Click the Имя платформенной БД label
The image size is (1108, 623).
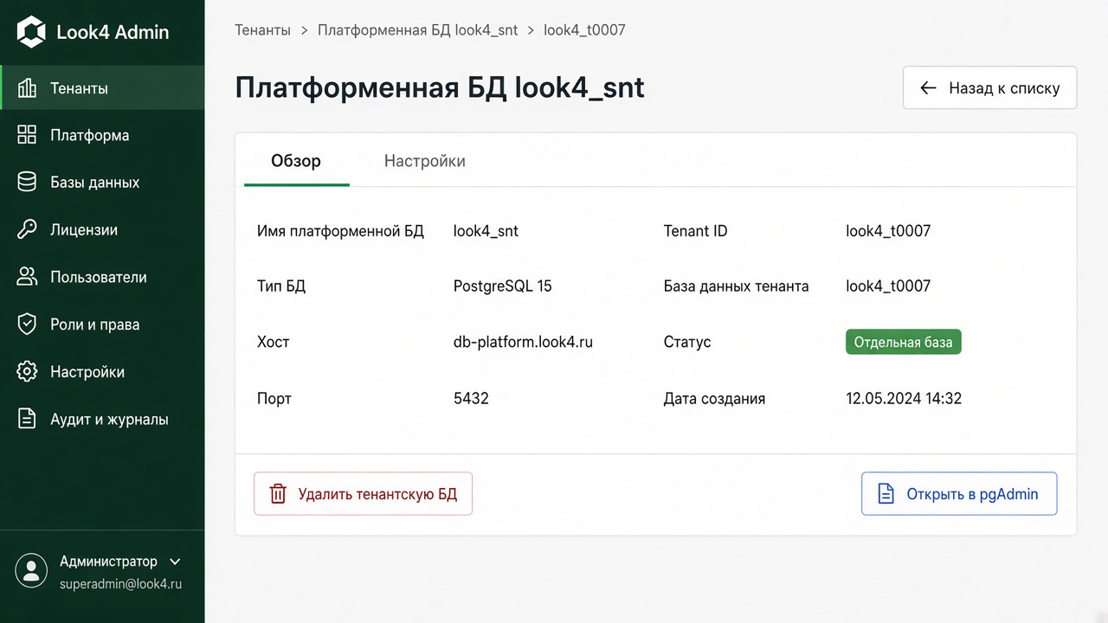point(340,231)
